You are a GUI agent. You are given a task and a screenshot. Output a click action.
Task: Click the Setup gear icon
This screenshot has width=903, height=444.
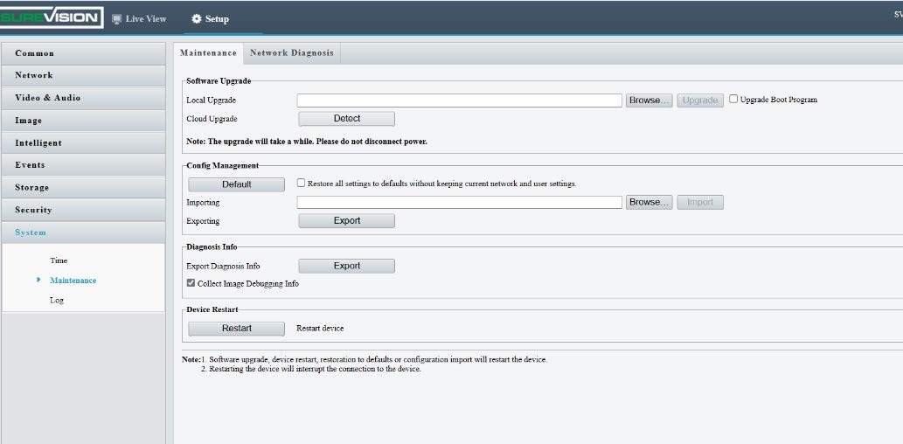coord(197,19)
